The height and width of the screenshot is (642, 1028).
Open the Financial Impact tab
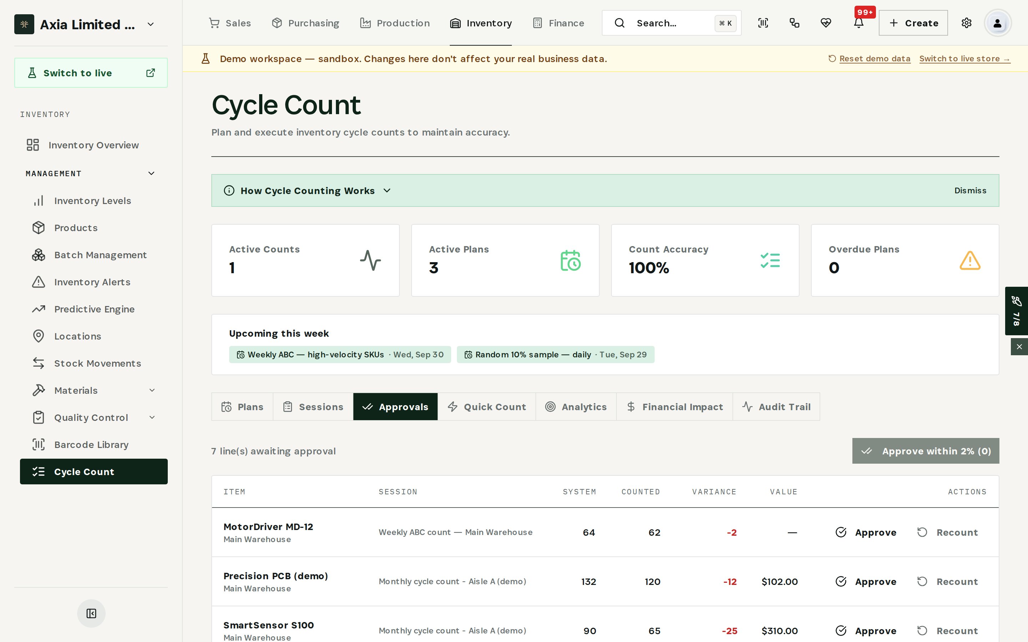pyautogui.click(x=675, y=407)
